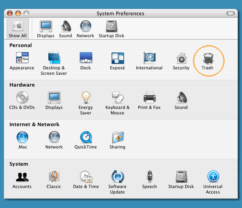Screen dimensions: 242x208
Task: Open Startup Disk from the top toolbar
Action: click(112, 29)
